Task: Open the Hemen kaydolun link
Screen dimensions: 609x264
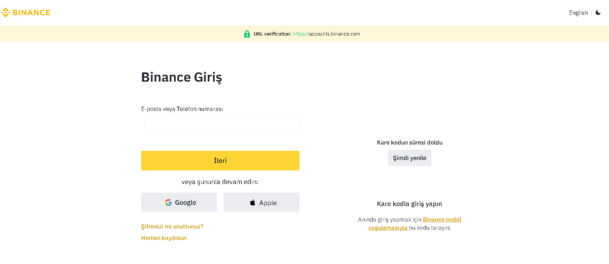Action: (164, 238)
